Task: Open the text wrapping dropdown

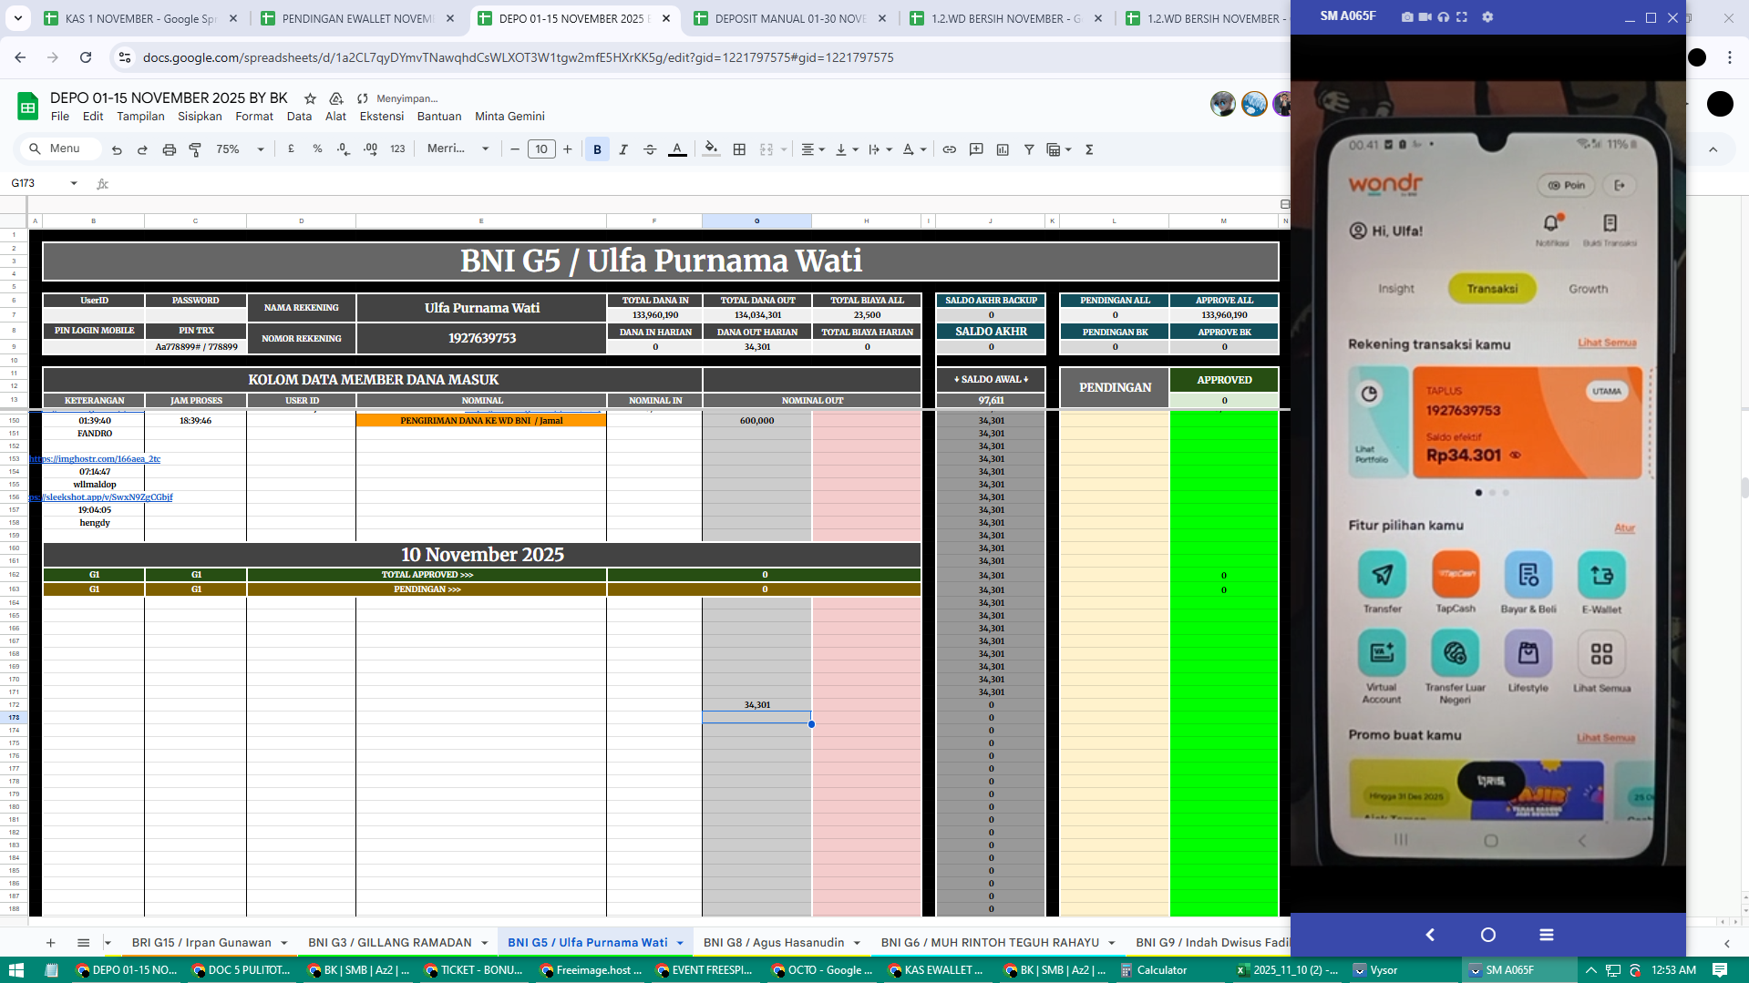Action: [x=880, y=149]
